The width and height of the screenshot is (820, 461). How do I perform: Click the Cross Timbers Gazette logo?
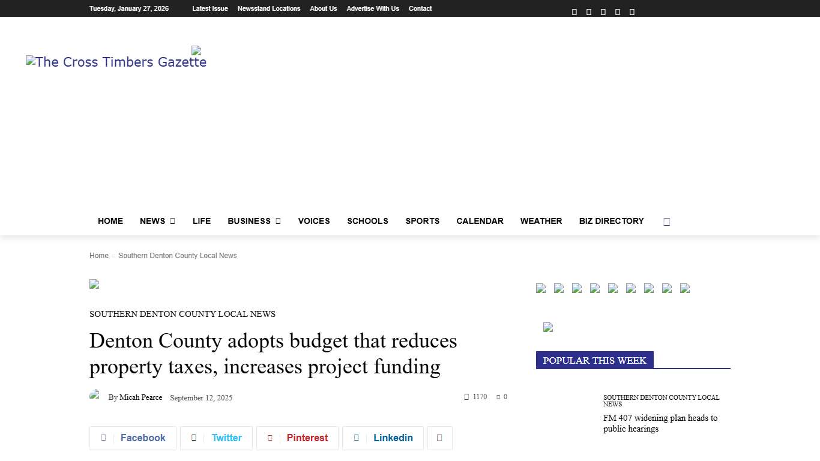click(116, 62)
